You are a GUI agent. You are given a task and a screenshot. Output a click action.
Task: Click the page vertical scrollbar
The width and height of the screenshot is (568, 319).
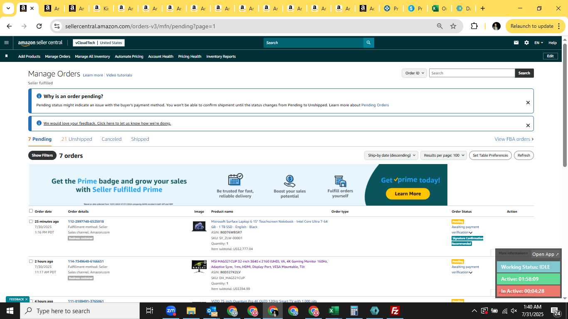pyautogui.click(x=565, y=106)
